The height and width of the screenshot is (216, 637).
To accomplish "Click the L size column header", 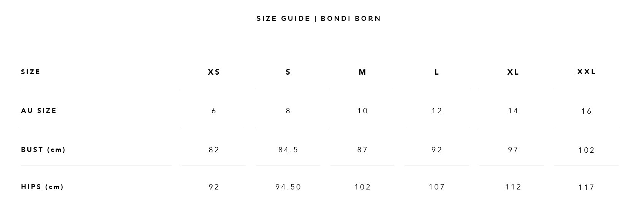I will click(x=437, y=72).
